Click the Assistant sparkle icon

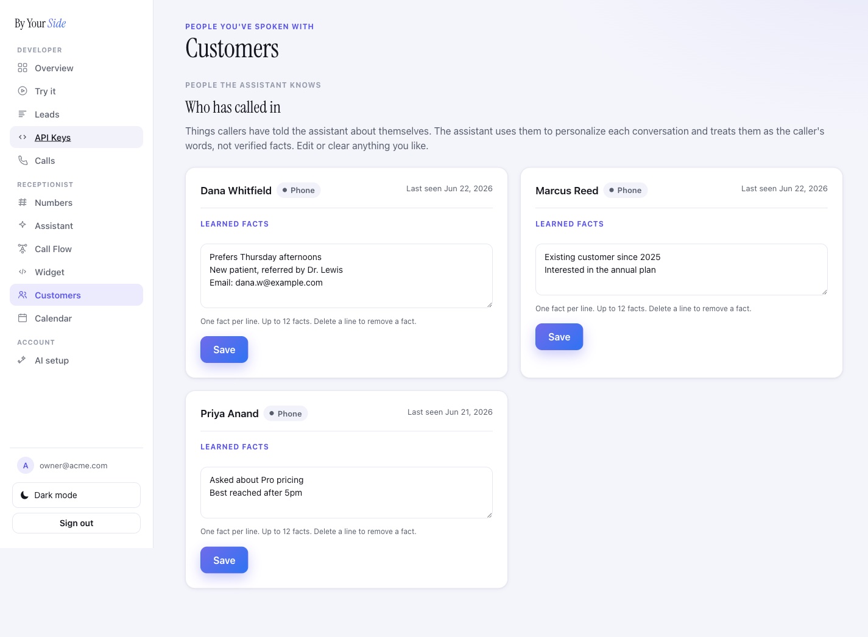pyautogui.click(x=23, y=225)
